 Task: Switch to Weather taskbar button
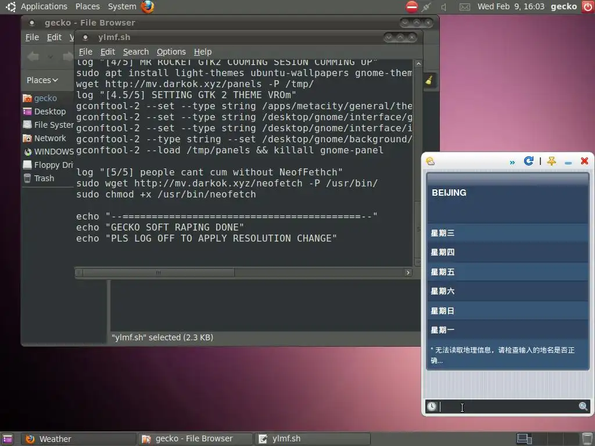click(x=78, y=439)
